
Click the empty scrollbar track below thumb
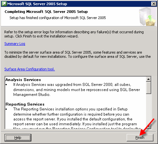[149, 109]
